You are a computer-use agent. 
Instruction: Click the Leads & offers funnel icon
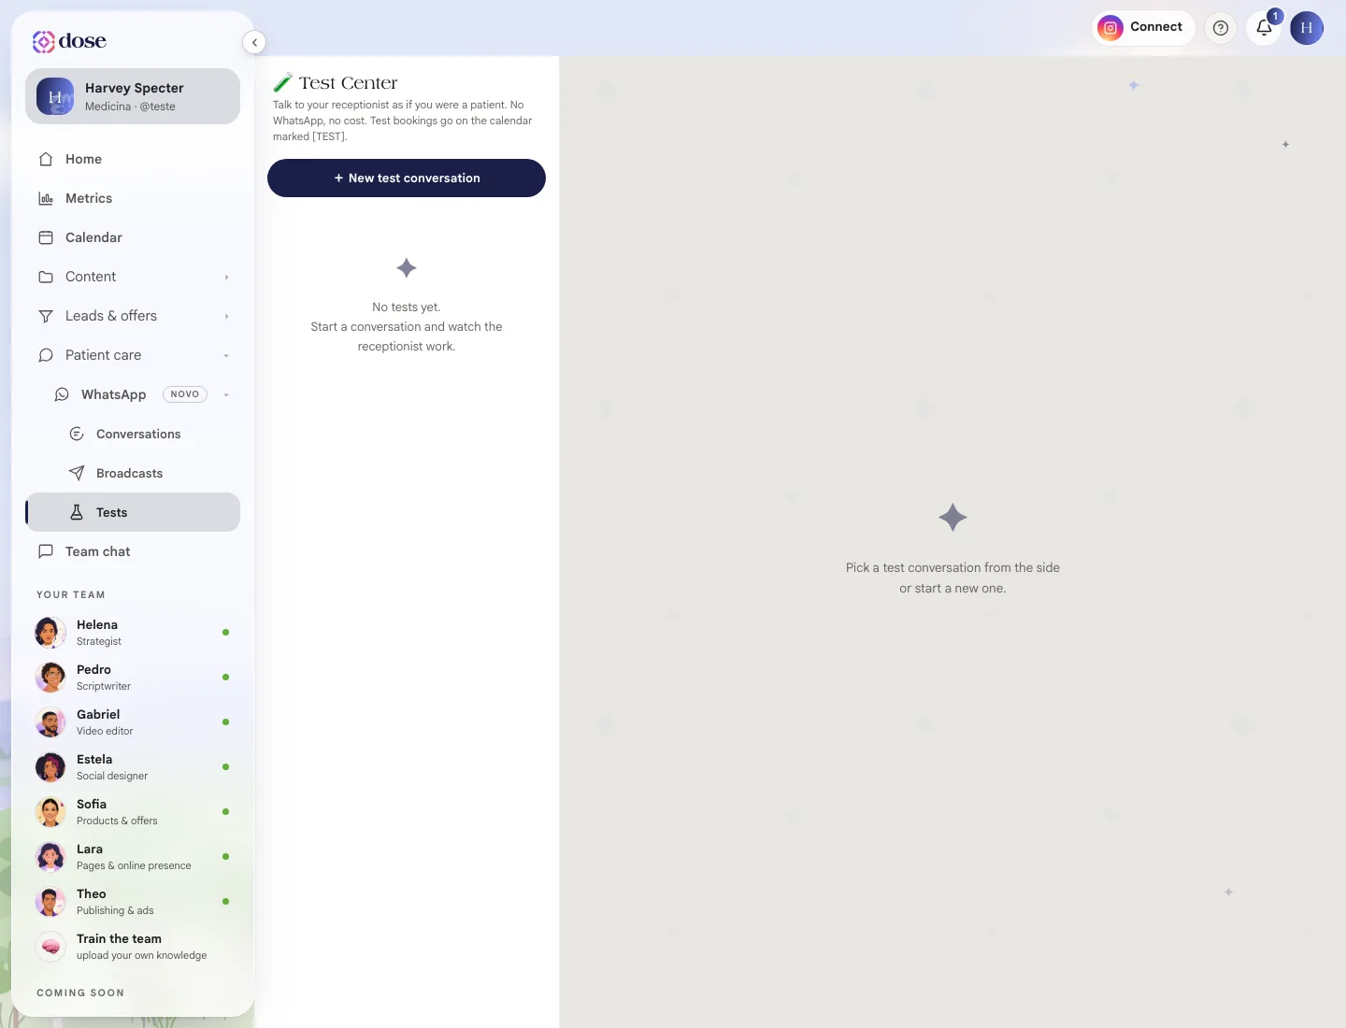tap(46, 316)
